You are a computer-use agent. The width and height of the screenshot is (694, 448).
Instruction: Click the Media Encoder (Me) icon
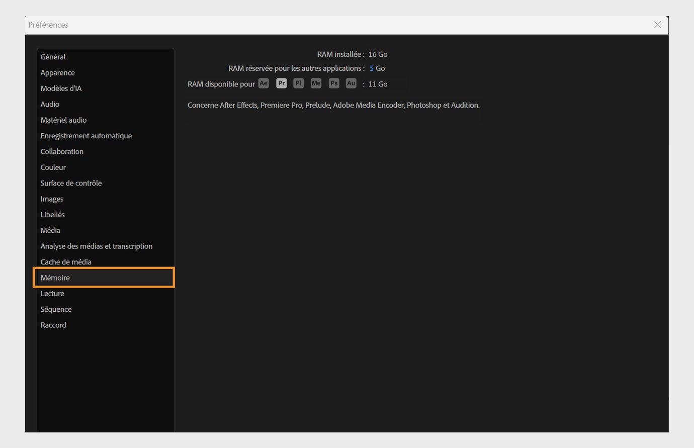(316, 83)
